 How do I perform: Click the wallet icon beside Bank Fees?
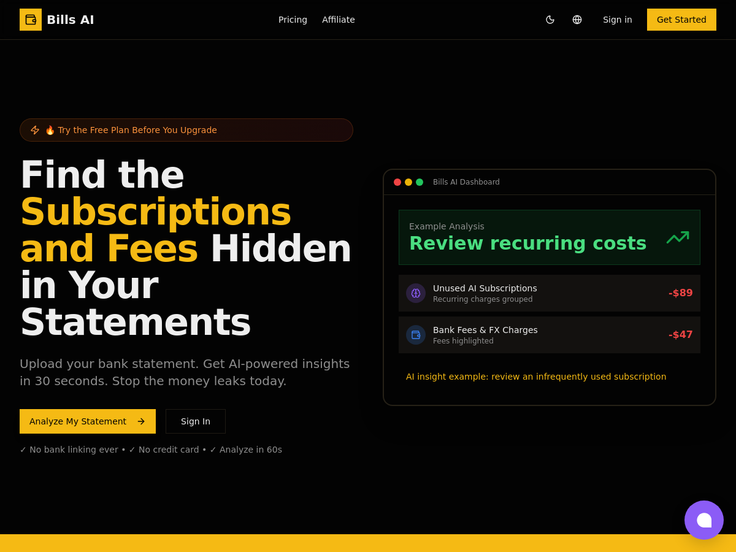(416, 335)
